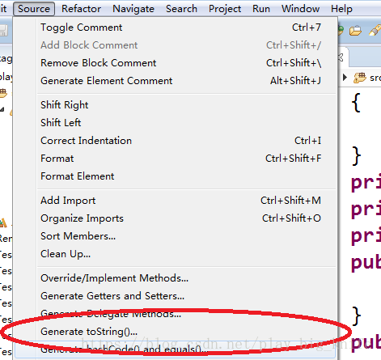The height and width of the screenshot is (360, 381).
Task: Select Shift Right
Action: coord(176,105)
